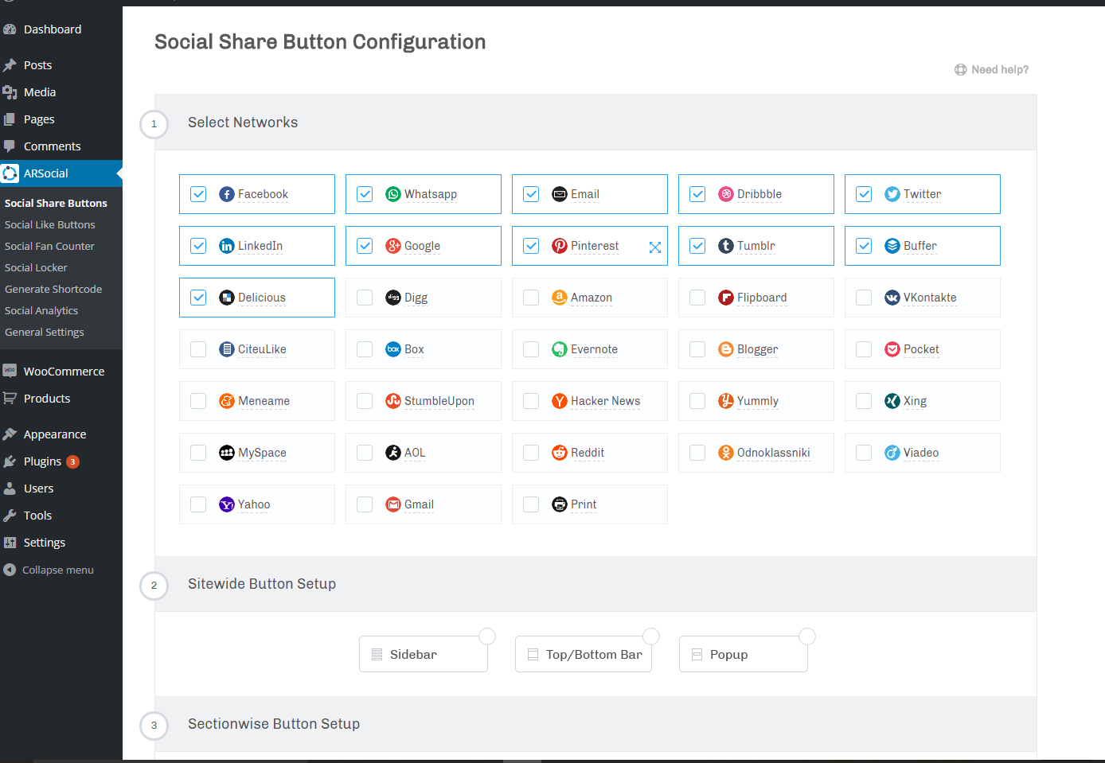Click the VKontakte logo icon
1105x763 pixels.
click(x=892, y=298)
